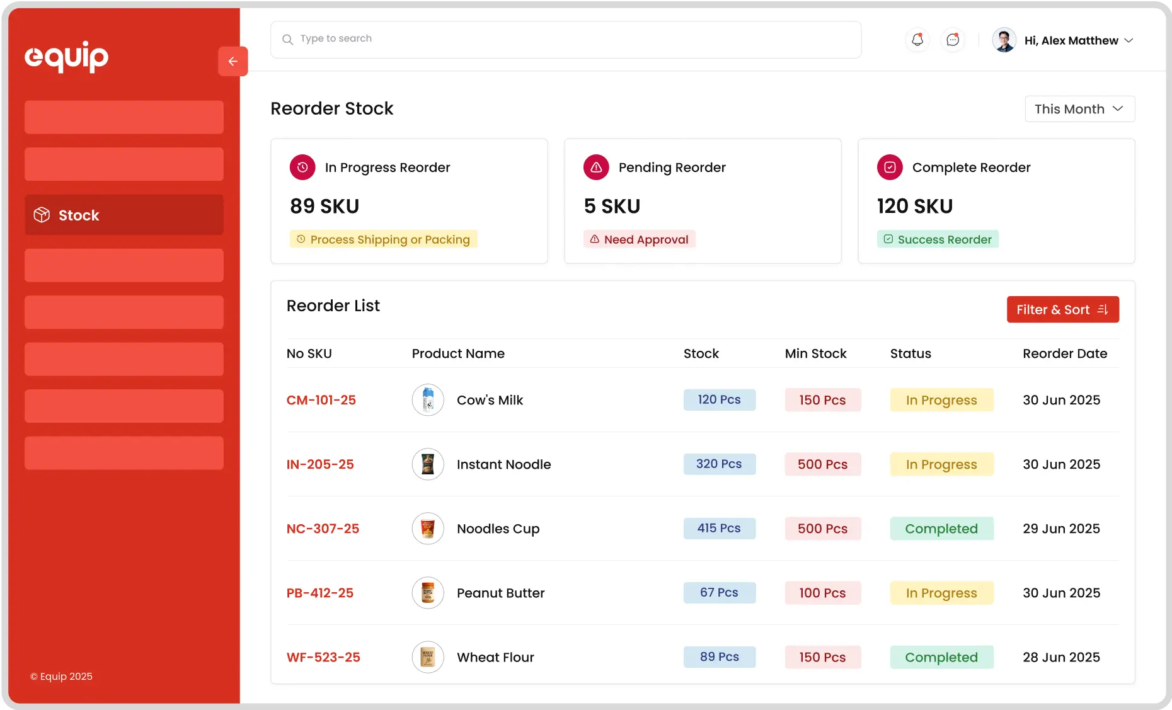The width and height of the screenshot is (1172, 710).
Task: Click Alex Matthew's profile avatar
Action: [1004, 40]
